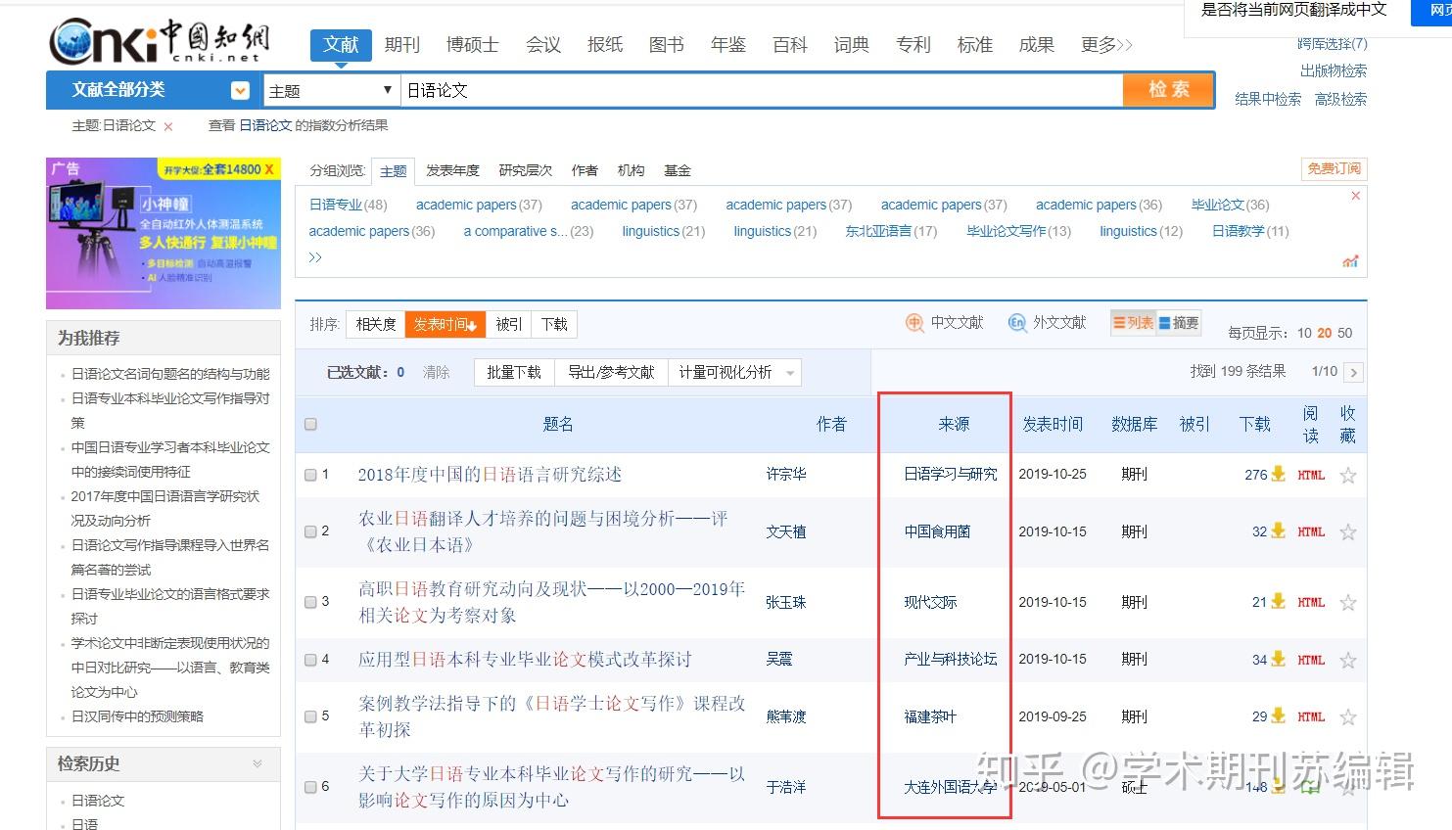The height and width of the screenshot is (830, 1452).
Task: Expand more group keywords chevron
Action: coord(315,257)
